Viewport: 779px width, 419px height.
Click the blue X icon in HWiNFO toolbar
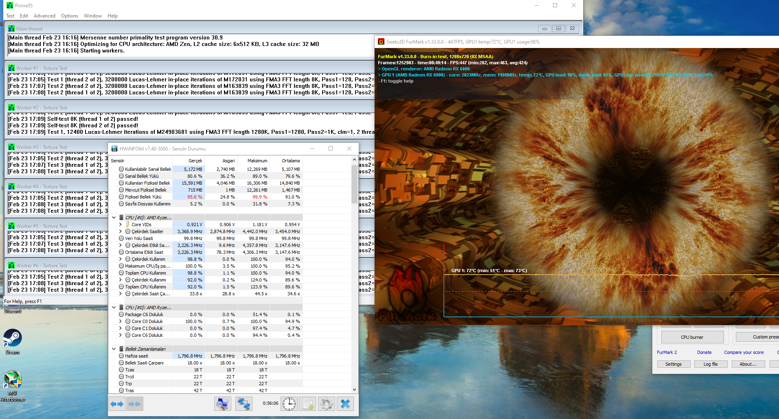(345, 404)
